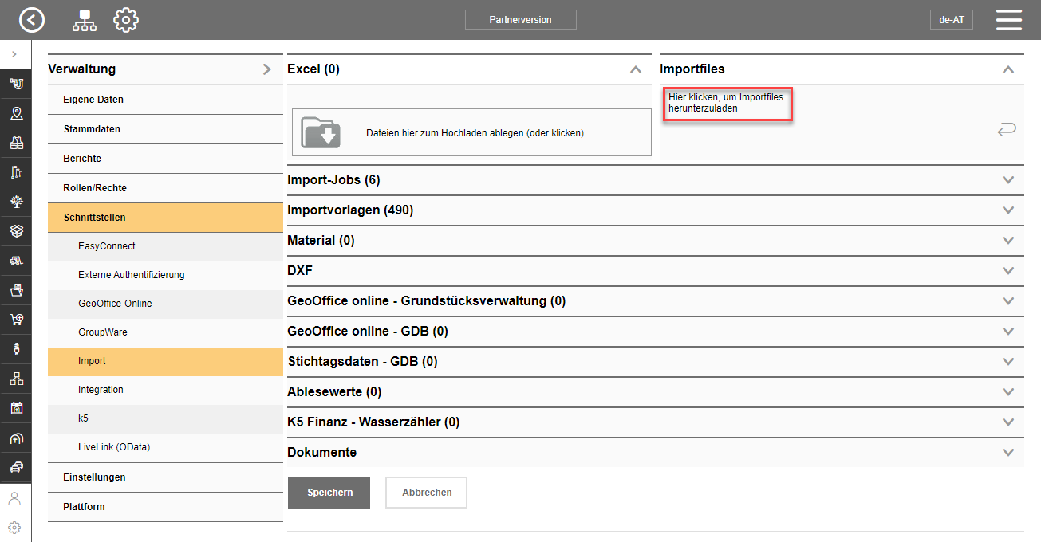1041x542 pixels.
Task: Open the safety vest module icon
Action: pos(16,143)
